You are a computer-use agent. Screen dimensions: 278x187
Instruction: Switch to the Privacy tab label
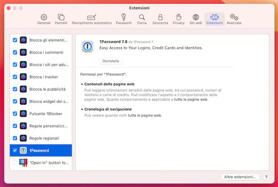(x=179, y=23)
